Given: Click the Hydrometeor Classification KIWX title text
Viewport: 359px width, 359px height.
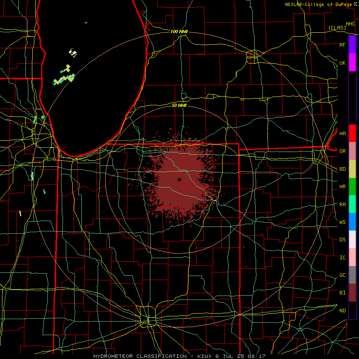Looking at the screenshot, I should [x=179, y=356].
